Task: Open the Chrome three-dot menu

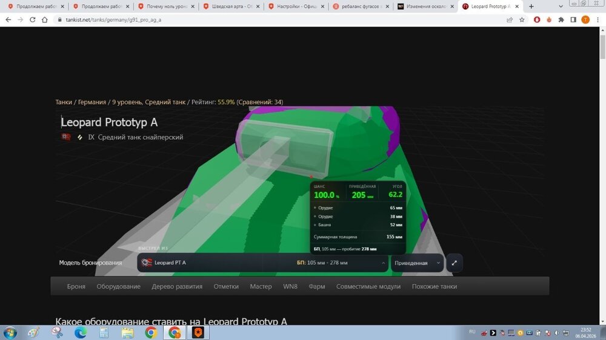Action: click(598, 20)
